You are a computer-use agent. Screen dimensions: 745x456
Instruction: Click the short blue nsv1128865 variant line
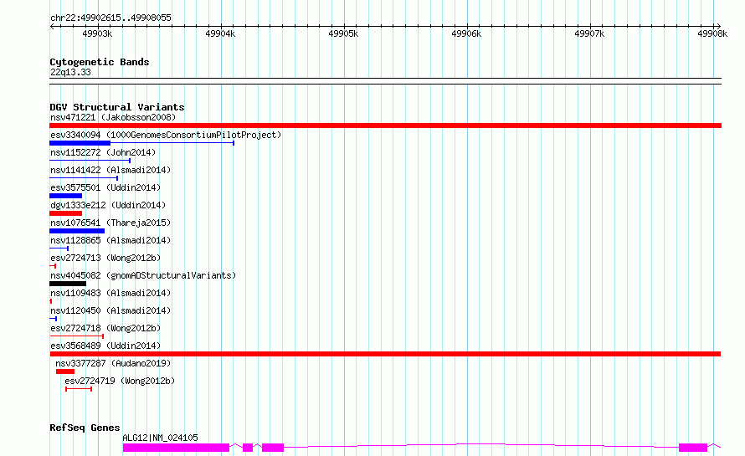pos(59,248)
